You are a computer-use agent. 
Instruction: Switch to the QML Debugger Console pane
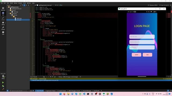click(74, 91)
